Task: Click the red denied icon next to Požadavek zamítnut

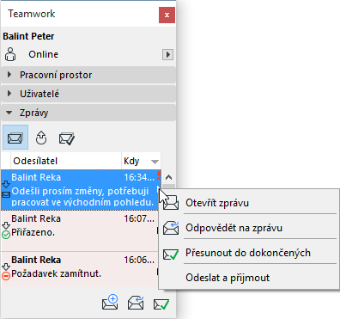Action: (6, 276)
